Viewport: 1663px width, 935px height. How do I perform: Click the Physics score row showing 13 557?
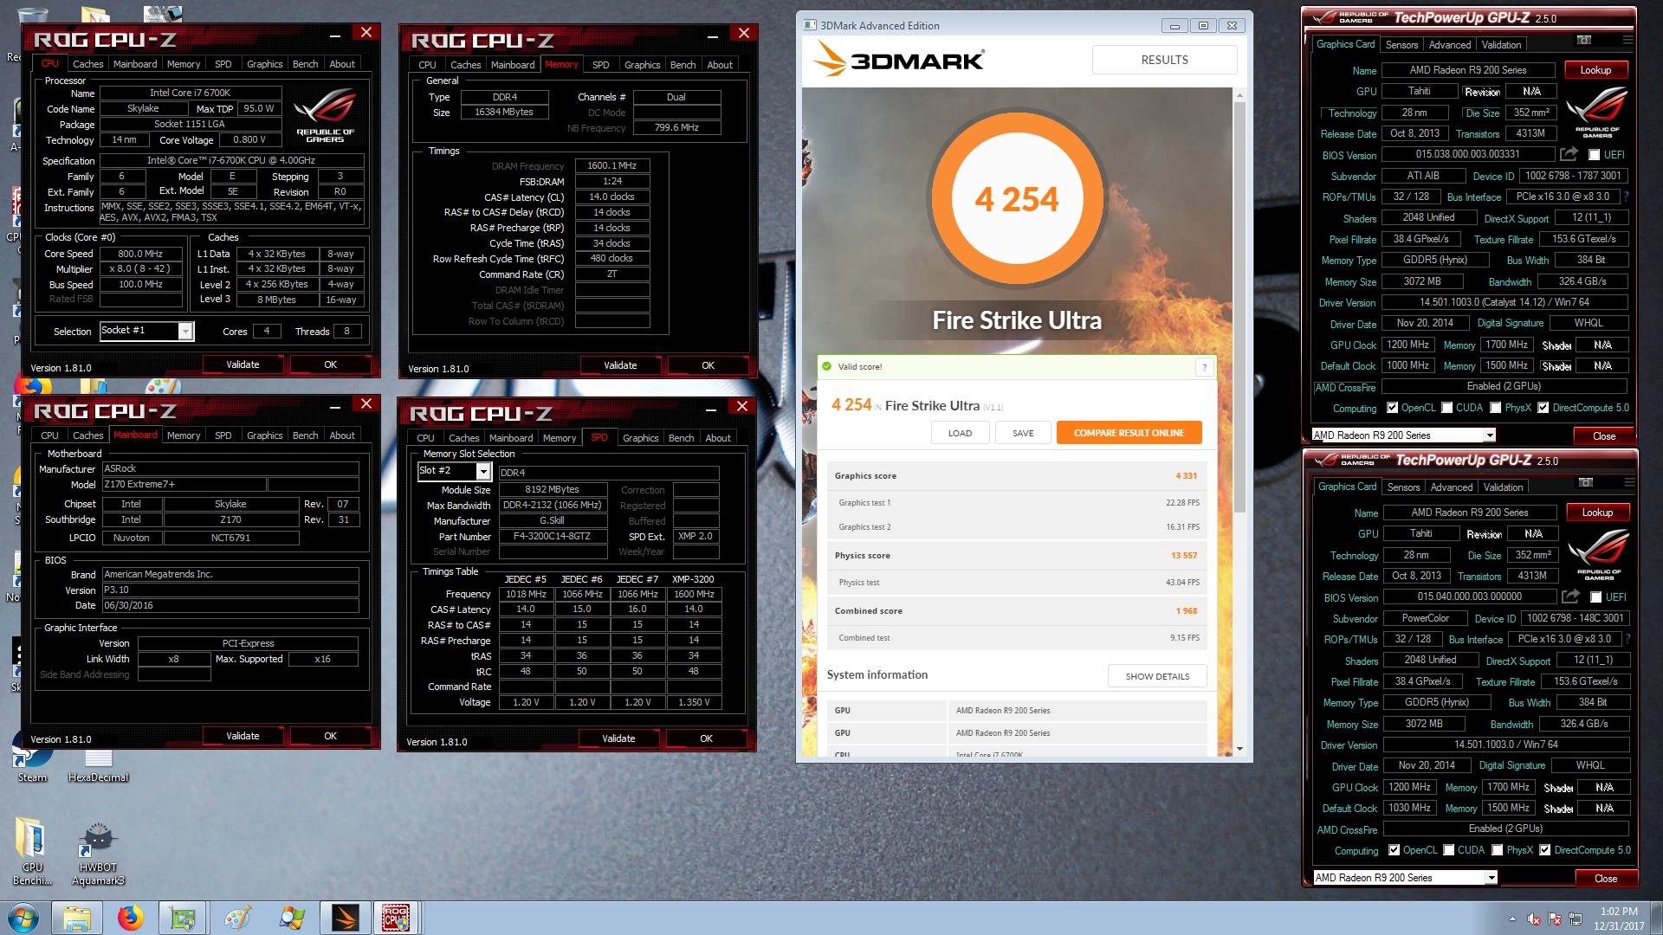pos(1017,556)
